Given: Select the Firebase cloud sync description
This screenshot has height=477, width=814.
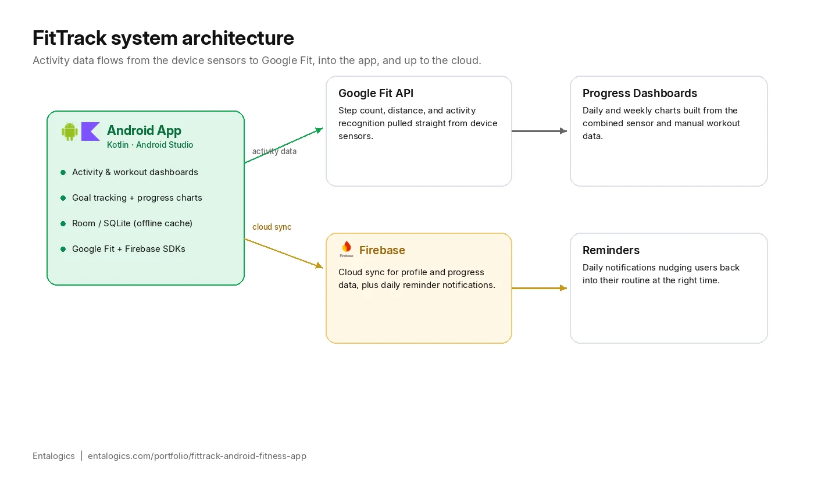Looking at the screenshot, I should click(x=417, y=279).
